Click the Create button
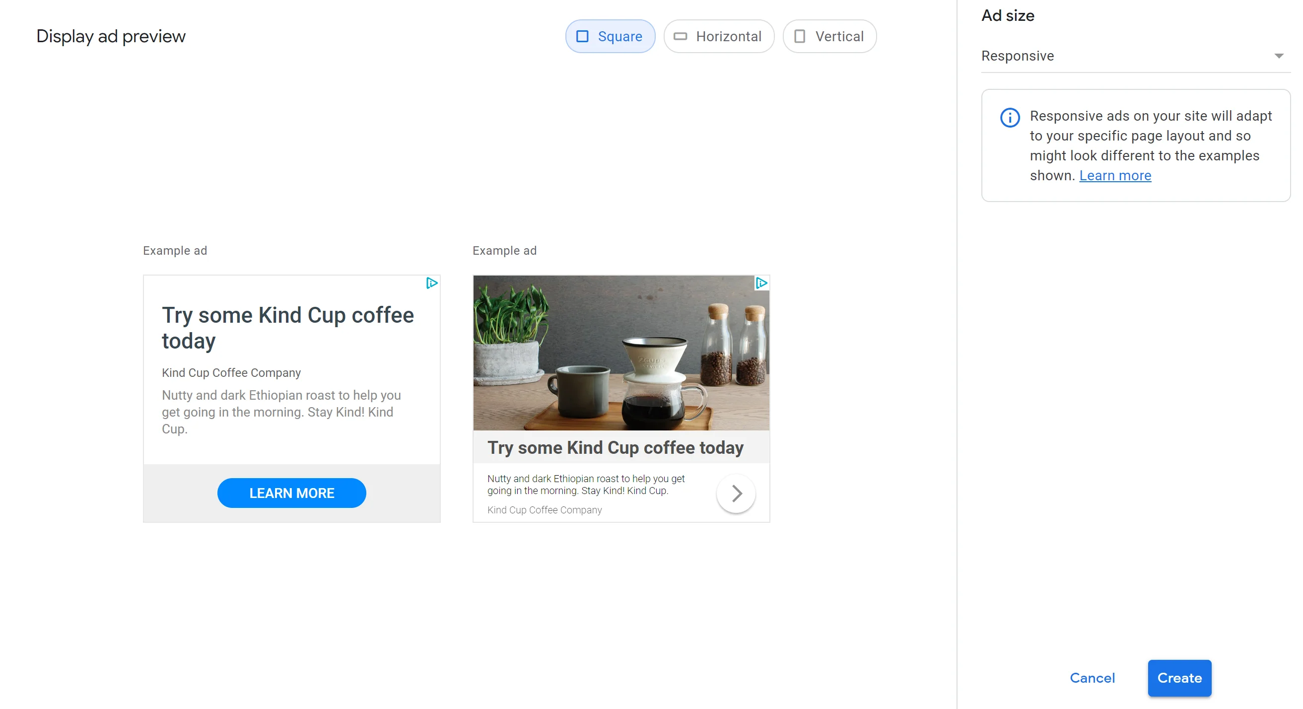Screen dimensions: 1303x709 (x=1179, y=678)
